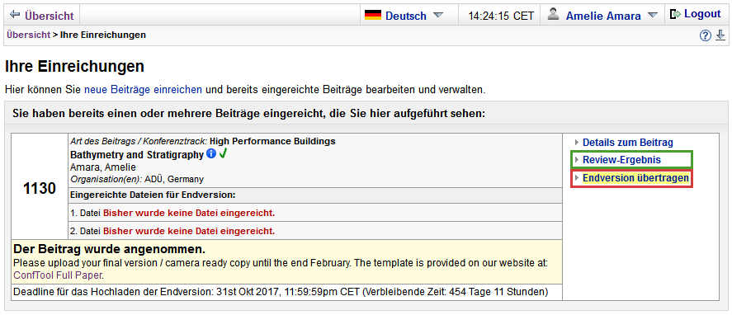The height and width of the screenshot is (315, 732).
Task: Click the user avatar icon next to Amelie Amara
Action: point(553,15)
